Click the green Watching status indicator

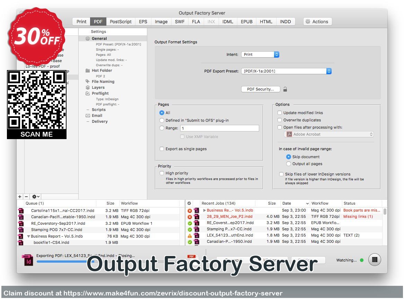362,260
